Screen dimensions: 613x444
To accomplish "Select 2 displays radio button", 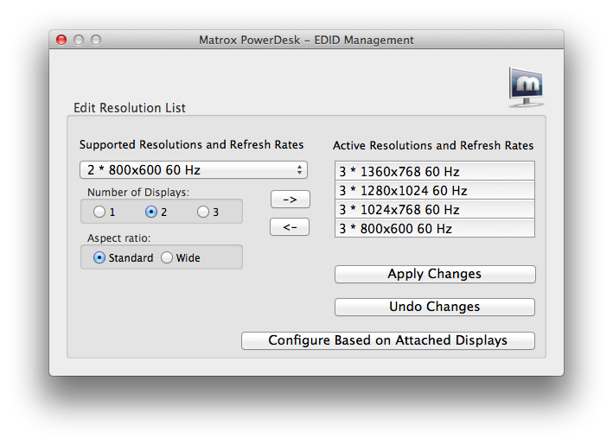I will (151, 212).
